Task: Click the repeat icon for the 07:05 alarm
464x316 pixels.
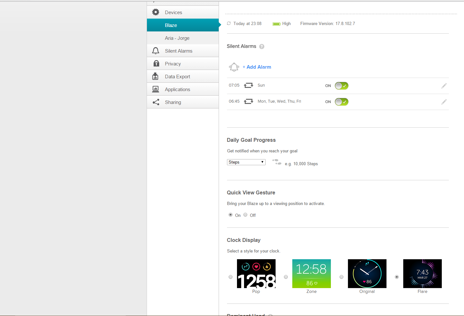Action: click(x=249, y=85)
